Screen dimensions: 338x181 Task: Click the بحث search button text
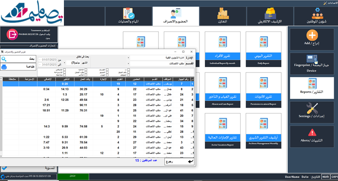[x=31, y=59]
